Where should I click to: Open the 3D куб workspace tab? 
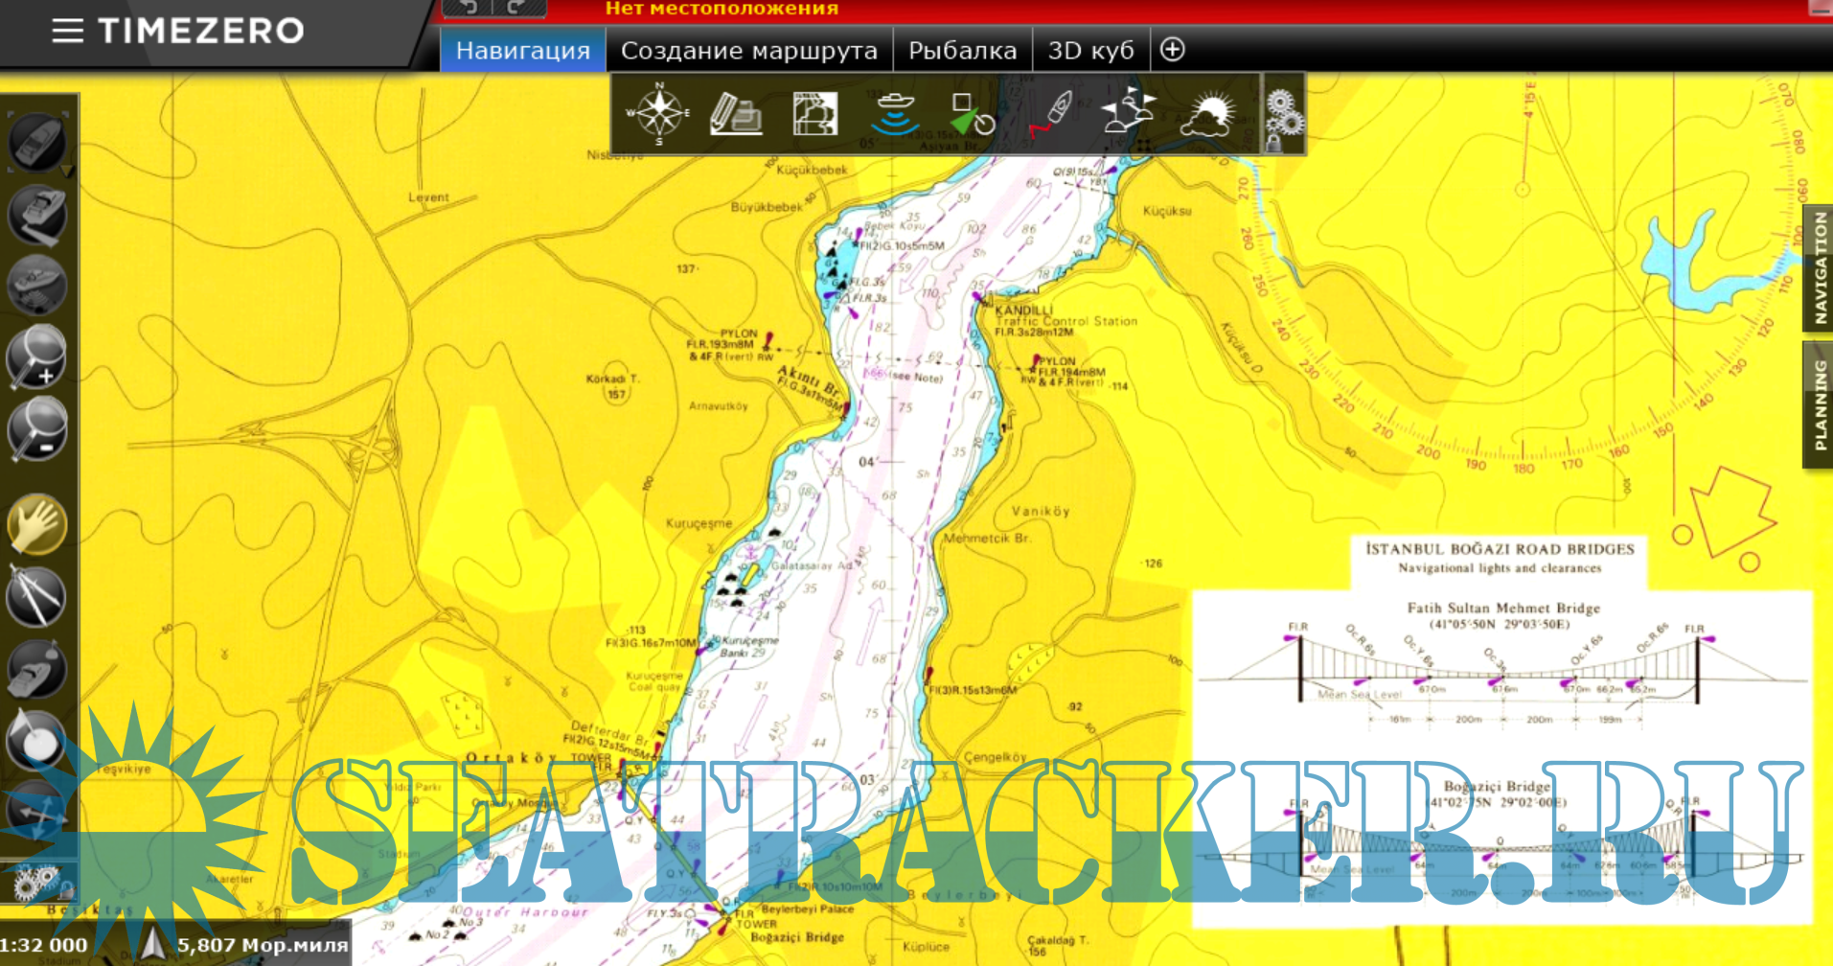point(1090,51)
